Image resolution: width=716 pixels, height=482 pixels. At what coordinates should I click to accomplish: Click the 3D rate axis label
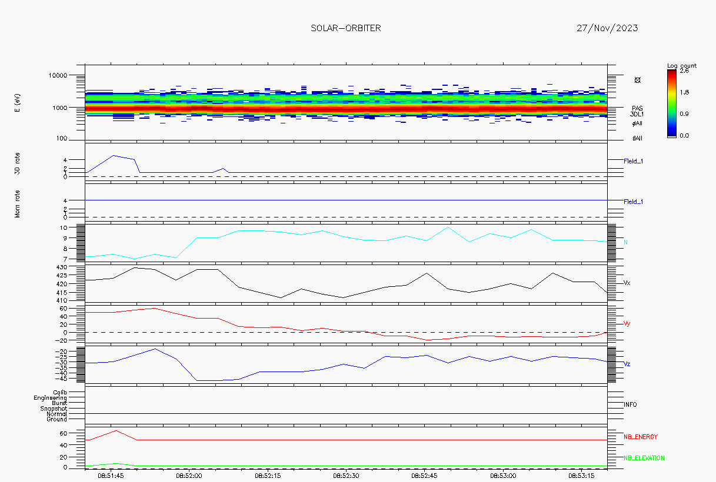click(x=18, y=163)
